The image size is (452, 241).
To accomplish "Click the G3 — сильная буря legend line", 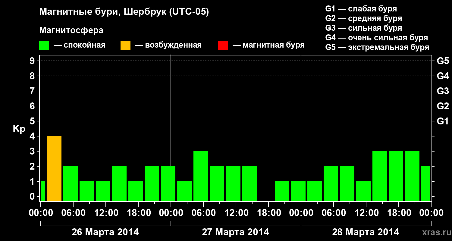I will [x=363, y=28].
